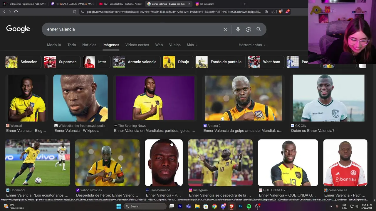Open volume control in system tray
This screenshot has width=376, height=211.
[x=357, y=206]
